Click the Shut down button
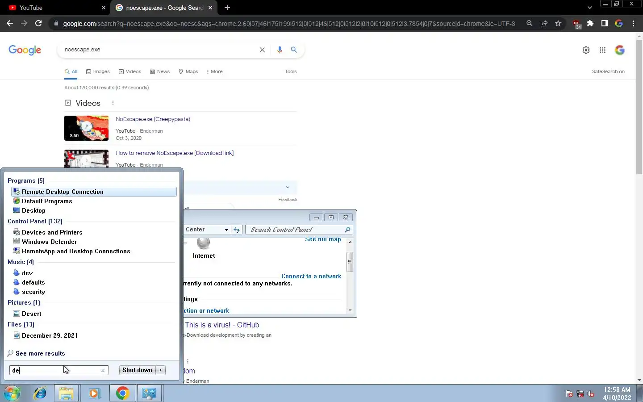The width and height of the screenshot is (643, 402). tap(137, 370)
